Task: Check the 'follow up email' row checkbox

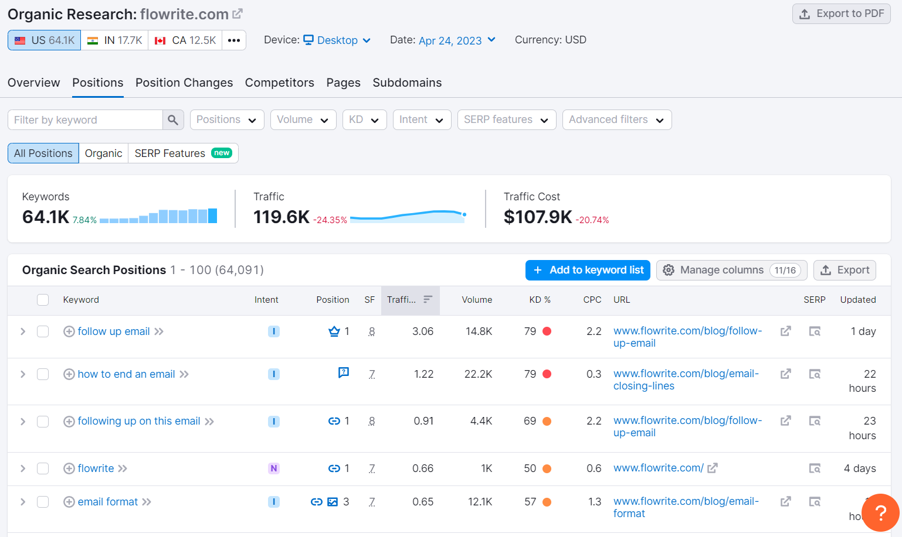Action: coord(43,331)
